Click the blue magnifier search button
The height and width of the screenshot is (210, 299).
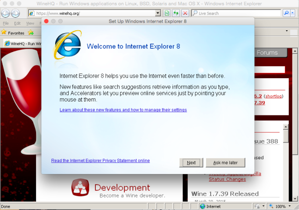tap(286, 13)
